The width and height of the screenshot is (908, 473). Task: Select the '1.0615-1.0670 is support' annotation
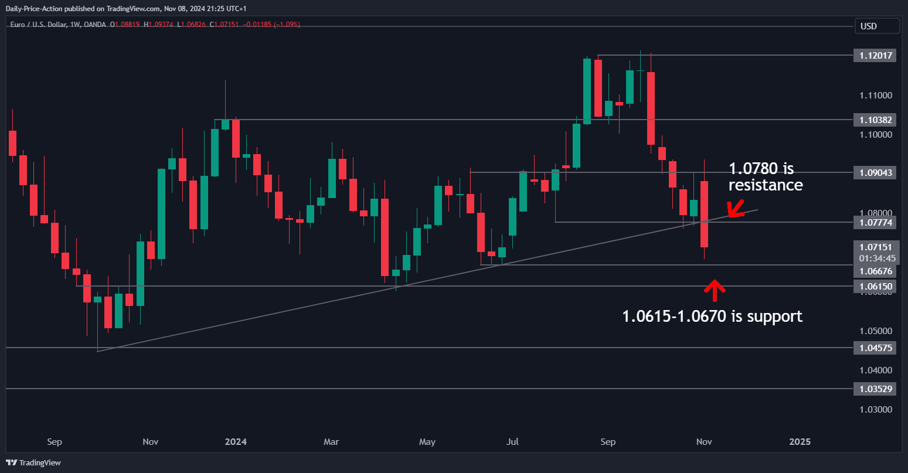pyautogui.click(x=712, y=316)
